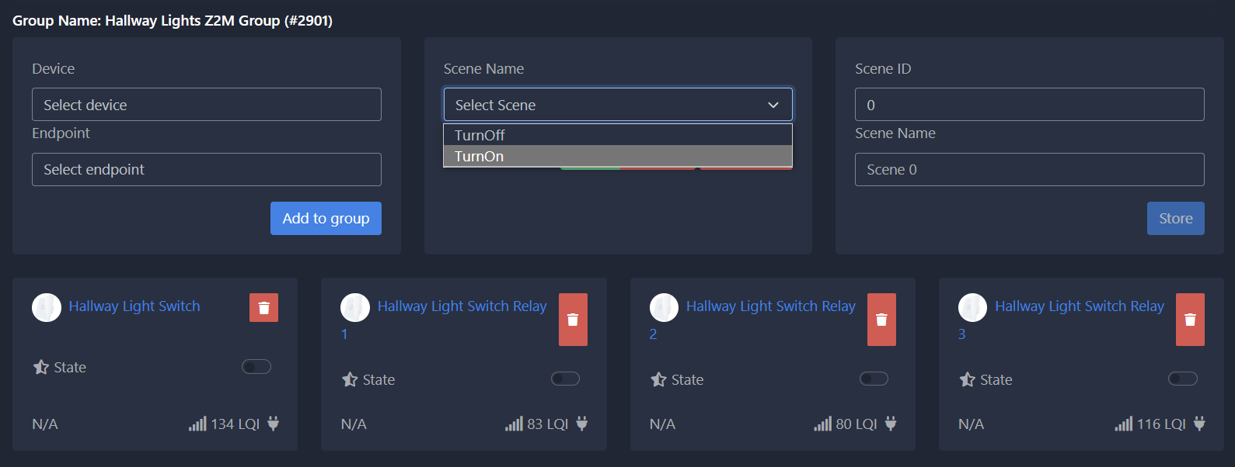Collapse the Select Scene dropdown
The width and height of the screenshot is (1235, 467).
click(618, 105)
